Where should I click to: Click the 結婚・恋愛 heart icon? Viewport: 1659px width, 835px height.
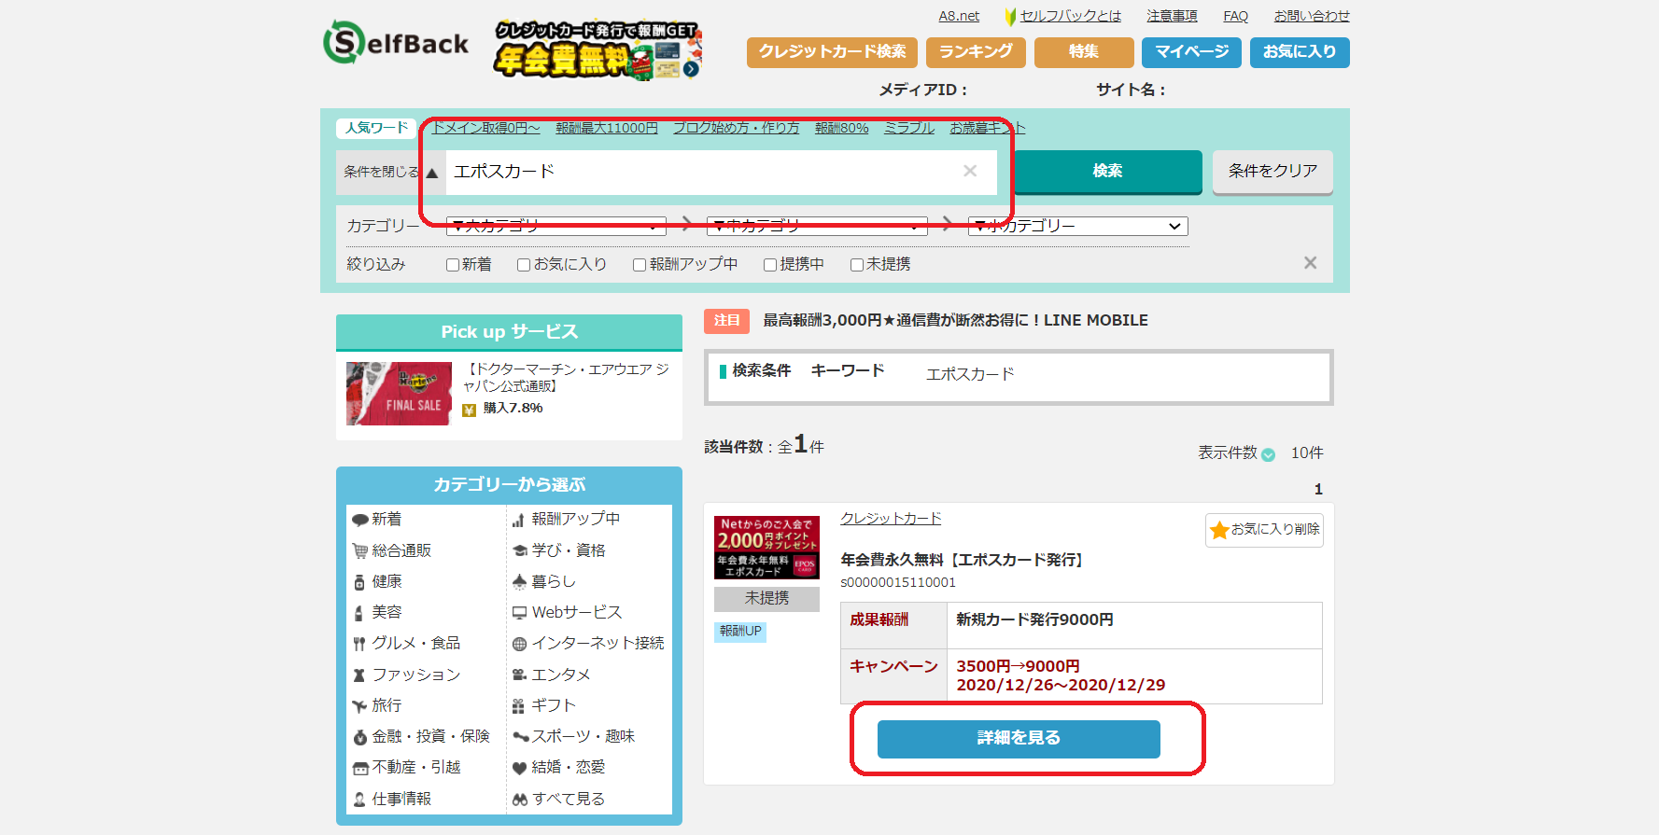pyautogui.click(x=520, y=768)
